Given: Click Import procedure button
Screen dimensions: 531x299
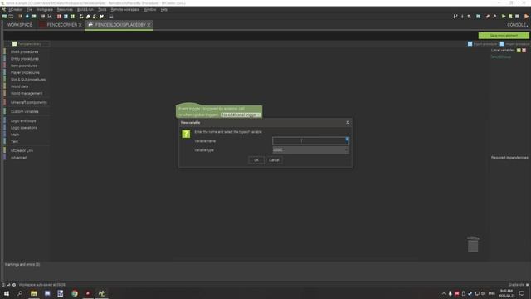Looking at the screenshot, I should [514, 44].
